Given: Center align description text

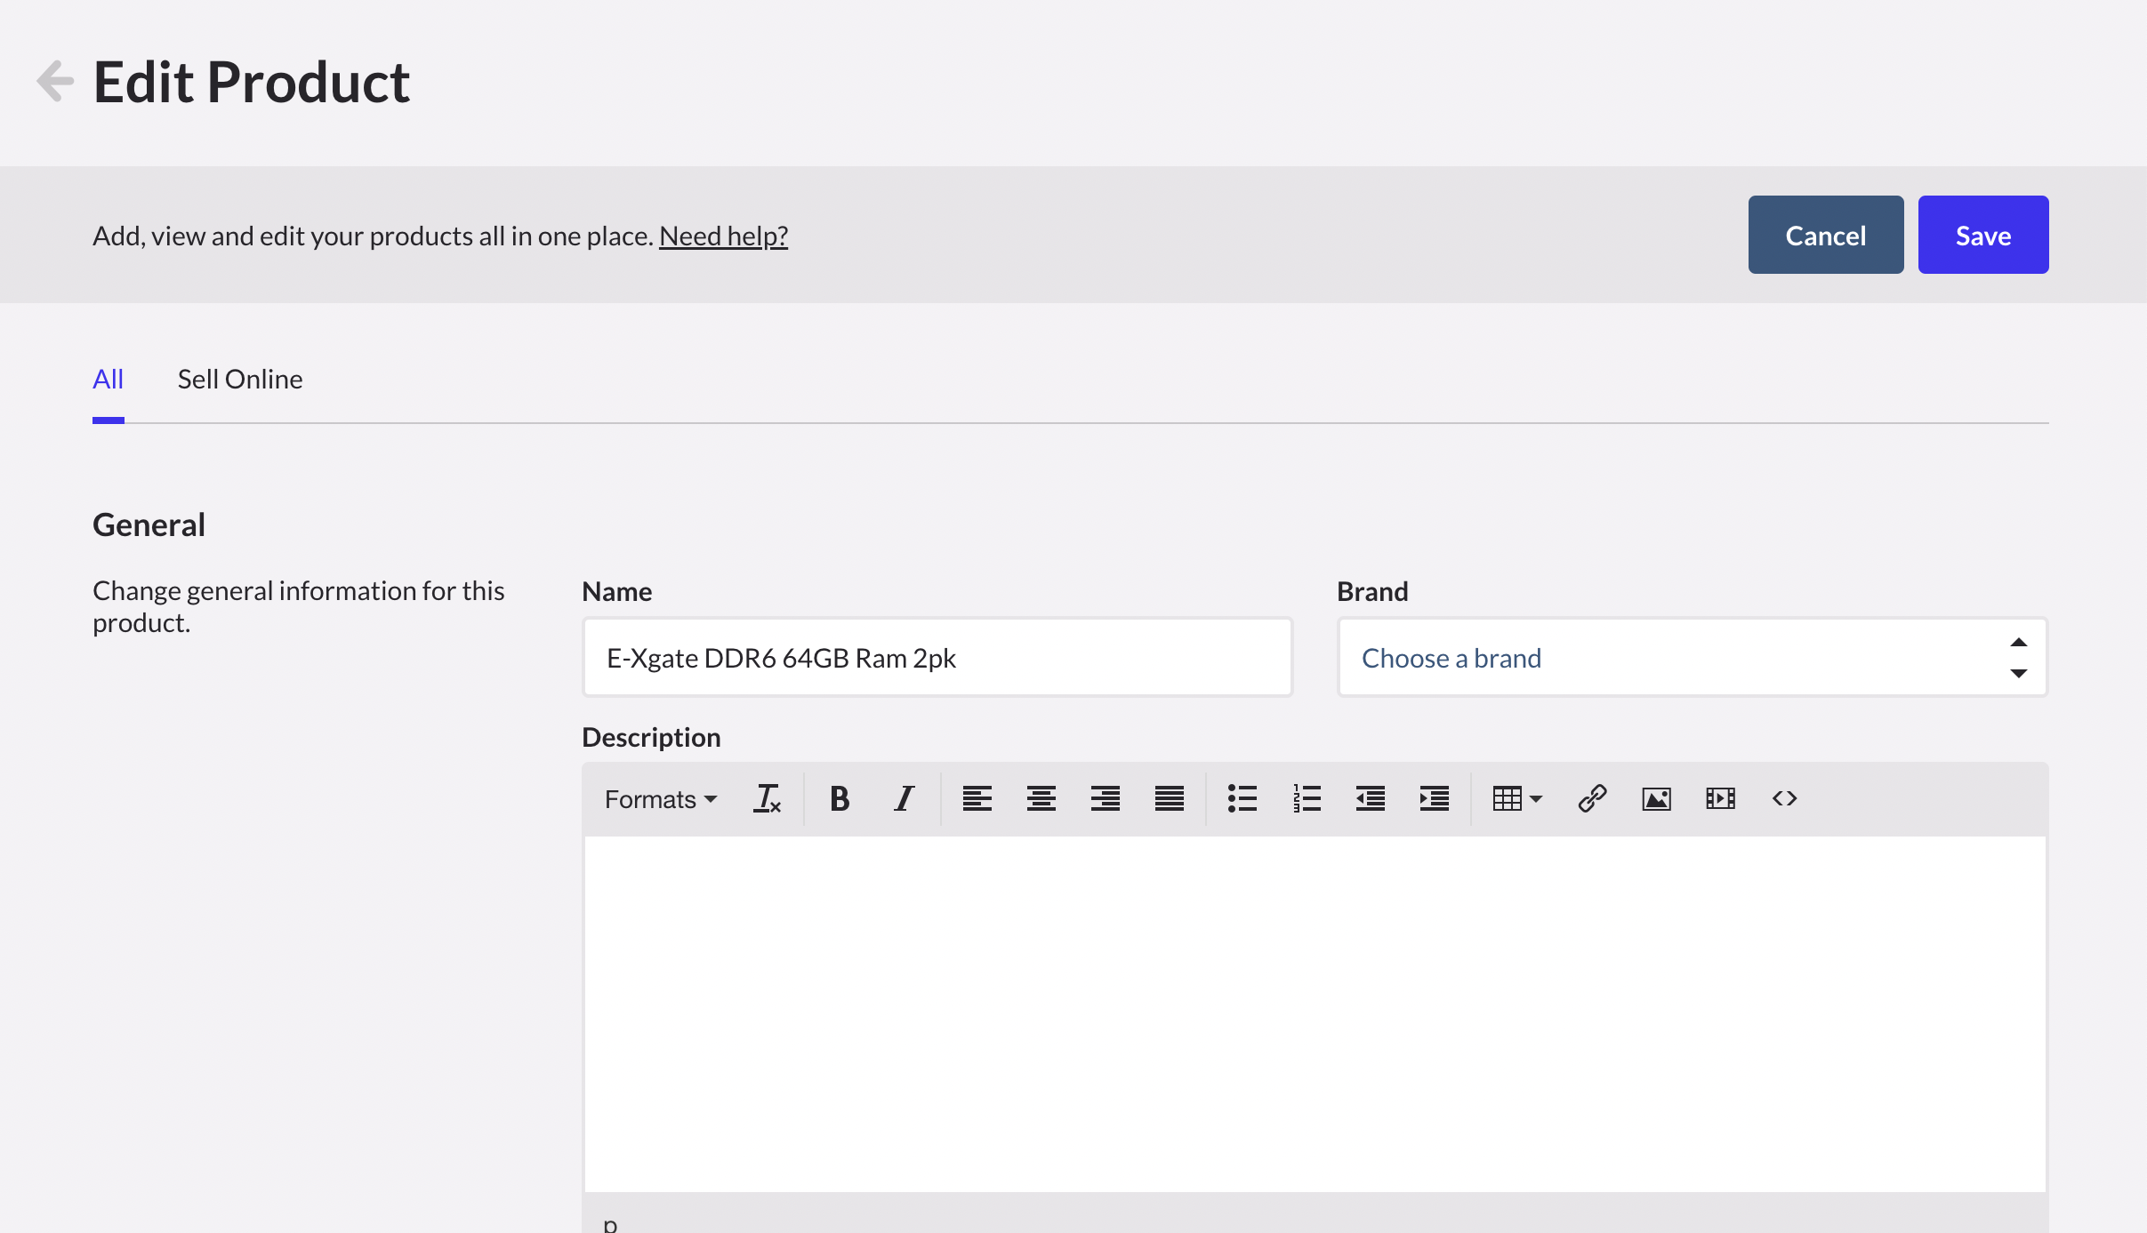Looking at the screenshot, I should point(1041,798).
